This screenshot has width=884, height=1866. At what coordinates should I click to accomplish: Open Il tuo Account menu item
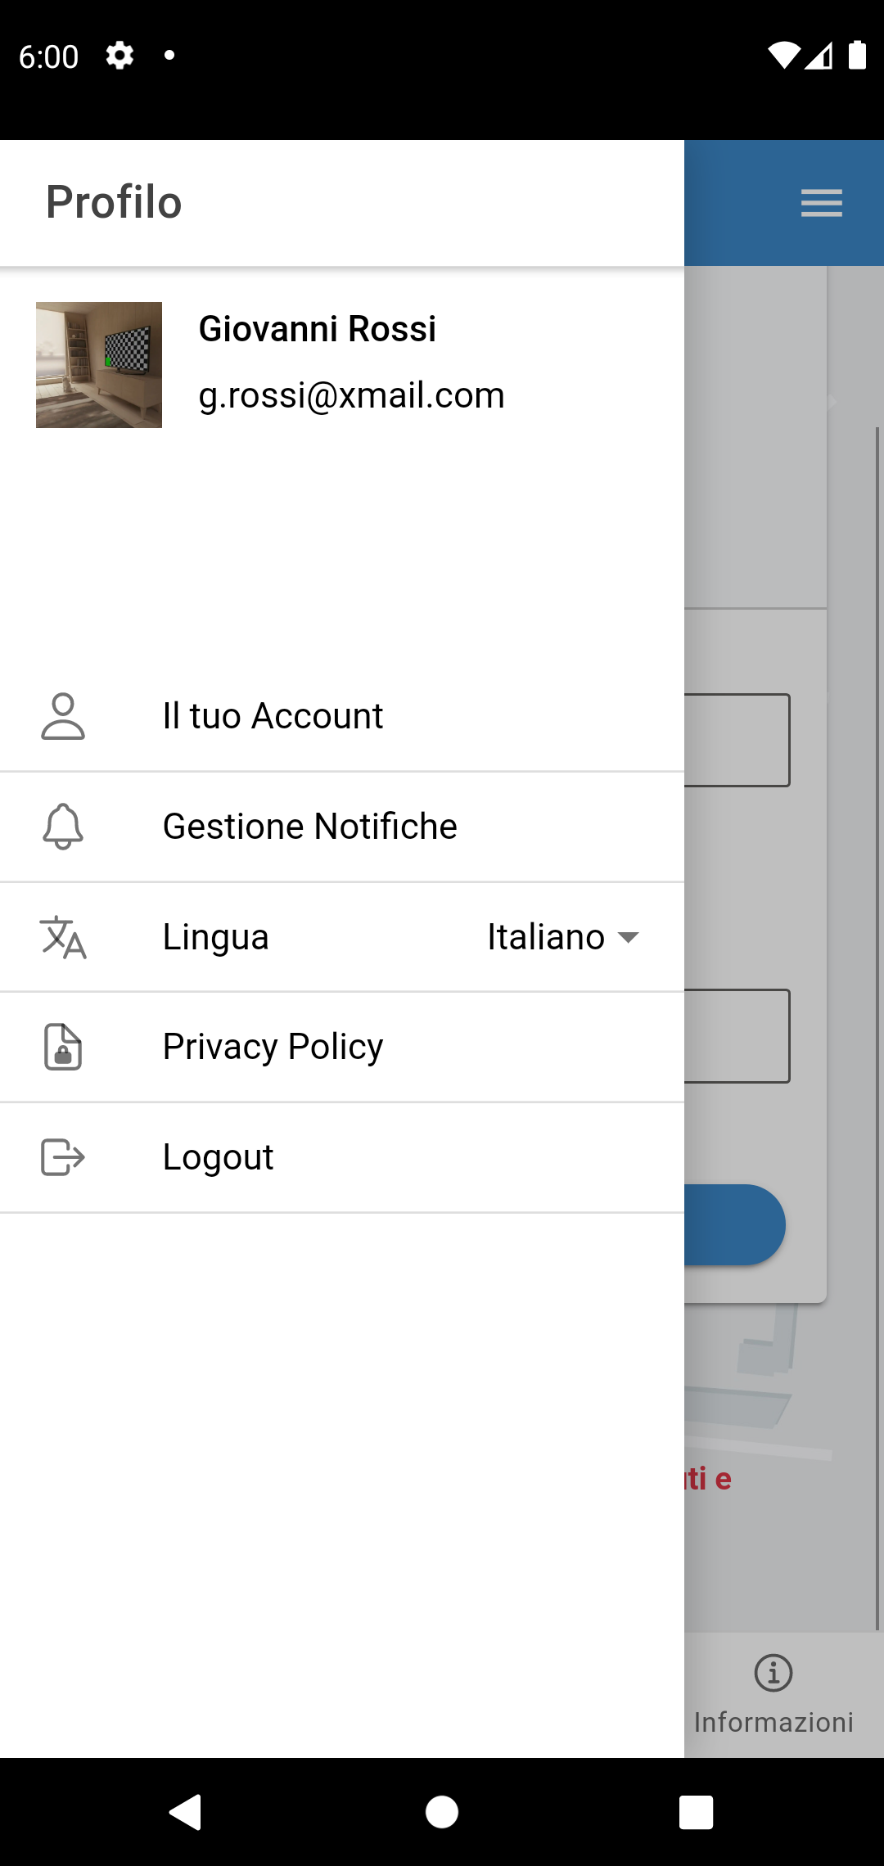pyautogui.click(x=342, y=716)
